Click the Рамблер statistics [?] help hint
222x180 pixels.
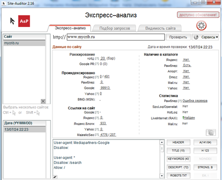point(180,101)
